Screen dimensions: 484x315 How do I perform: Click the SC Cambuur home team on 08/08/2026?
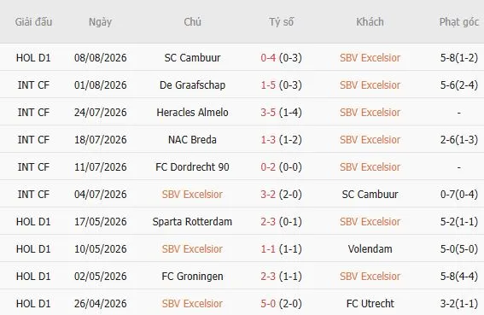coord(192,58)
